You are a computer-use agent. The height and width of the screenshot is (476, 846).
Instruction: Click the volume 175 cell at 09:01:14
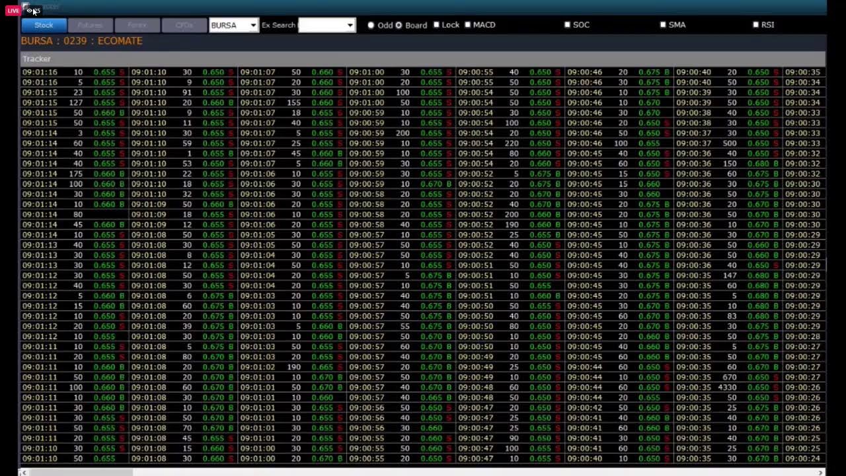pyautogui.click(x=75, y=174)
